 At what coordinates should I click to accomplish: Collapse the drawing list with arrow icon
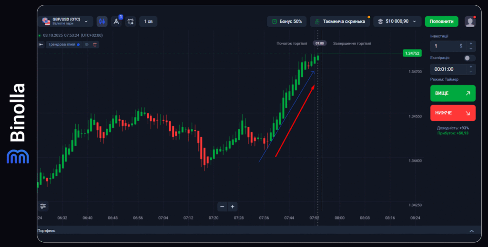coord(41,44)
